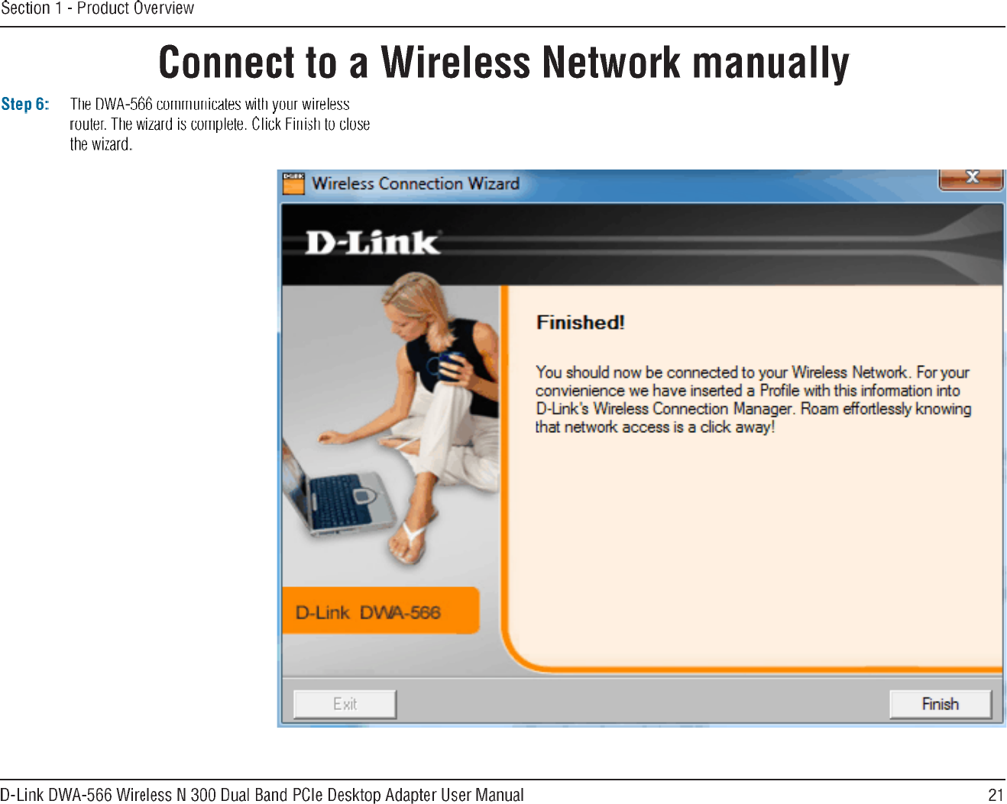The width and height of the screenshot is (1007, 804).
Task: Close the Wireless Connection Wizard window
Action: coord(971,177)
